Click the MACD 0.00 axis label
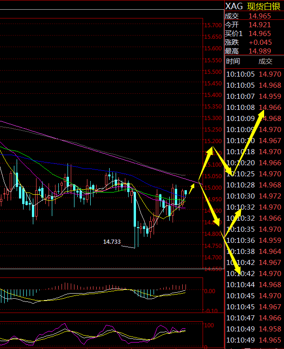Image resolution: width=284 pixels, height=349 pixels. coord(210,291)
